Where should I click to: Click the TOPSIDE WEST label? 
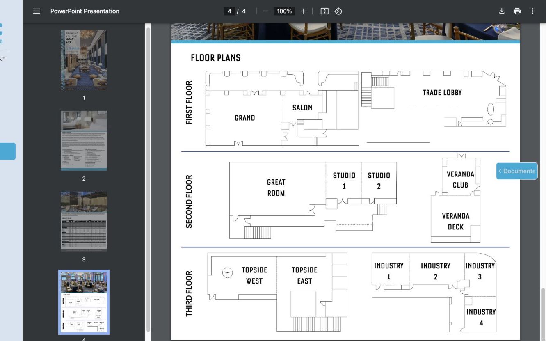(x=254, y=275)
